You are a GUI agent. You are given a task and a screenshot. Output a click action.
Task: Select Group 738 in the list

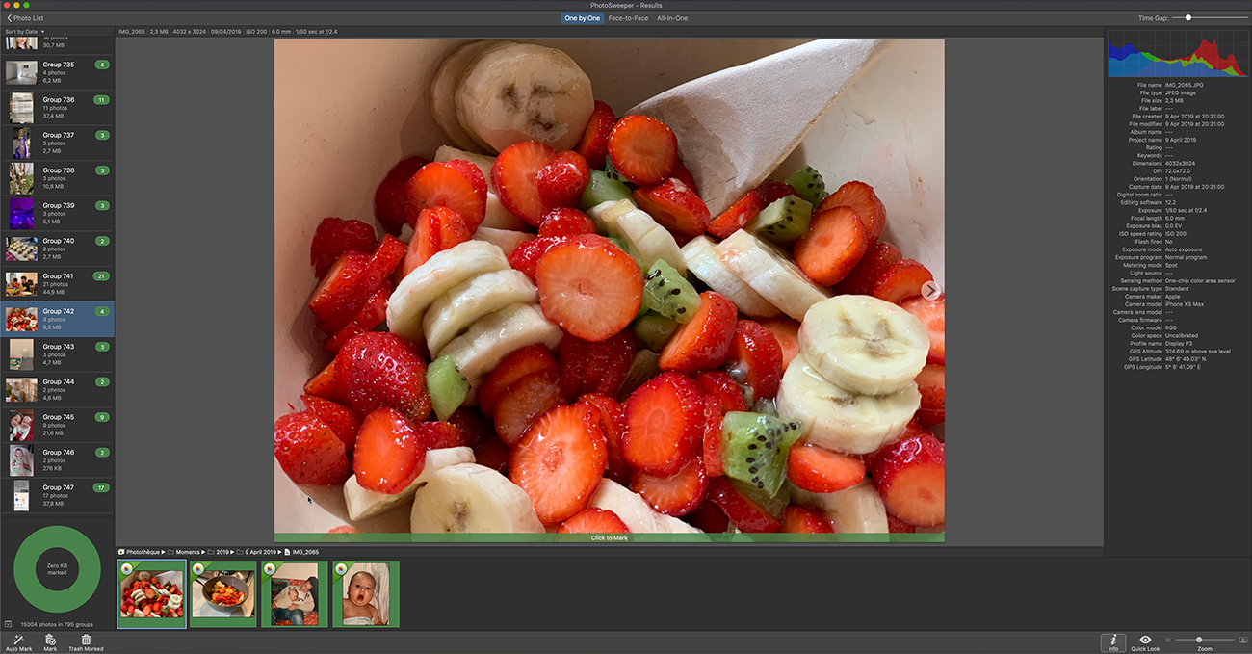pyautogui.click(x=57, y=178)
